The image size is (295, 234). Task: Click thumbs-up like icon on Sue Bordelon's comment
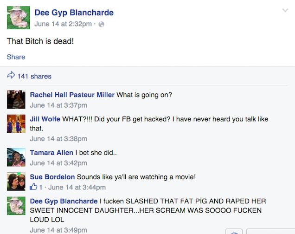point(33,188)
